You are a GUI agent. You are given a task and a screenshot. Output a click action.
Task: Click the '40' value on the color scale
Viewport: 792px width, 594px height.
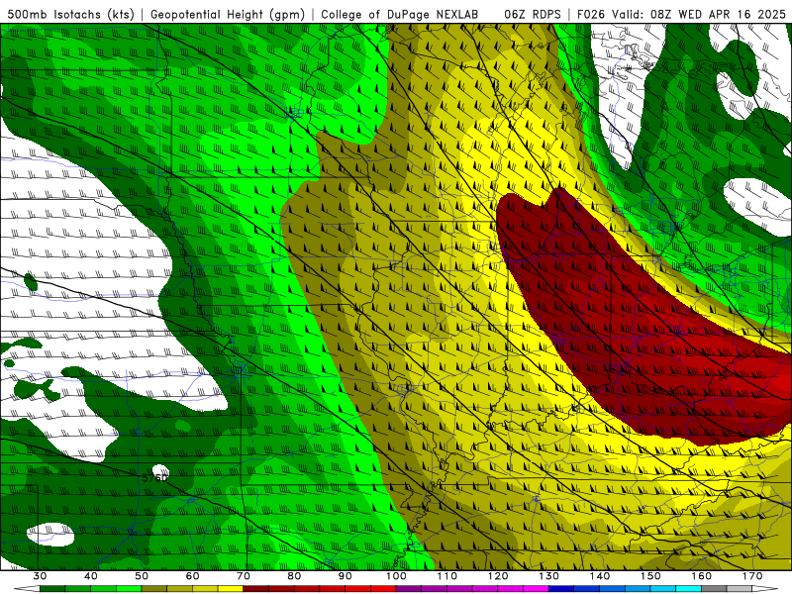(91, 576)
